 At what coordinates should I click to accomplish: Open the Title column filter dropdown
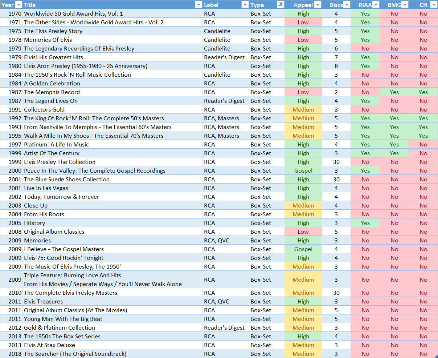click(198, 5)
